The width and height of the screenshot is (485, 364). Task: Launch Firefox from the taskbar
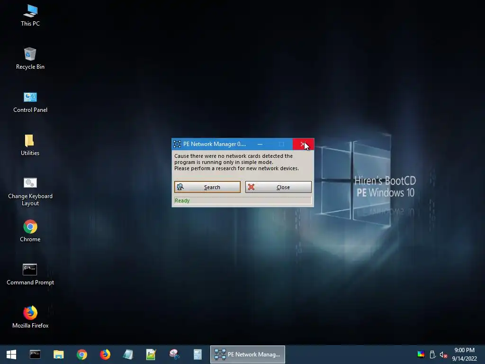click(x=105, y=355)
